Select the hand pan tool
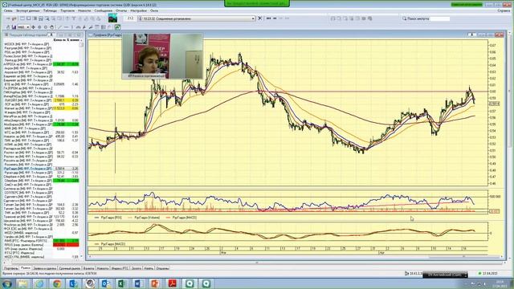The height and width of the screenshot is (289, 514). pos(51,27)
